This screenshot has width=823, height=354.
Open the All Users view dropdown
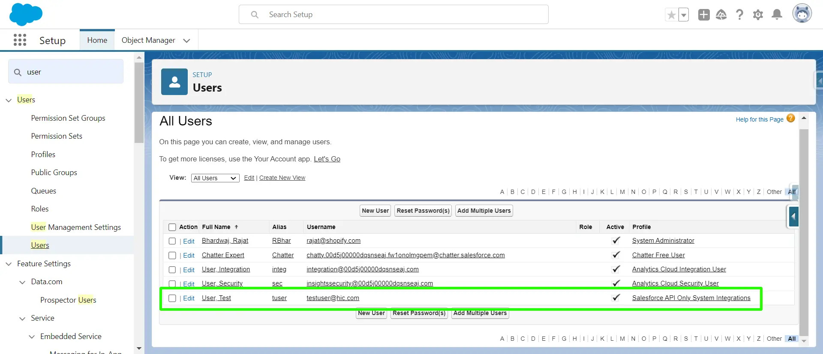[x=215, y=178]
